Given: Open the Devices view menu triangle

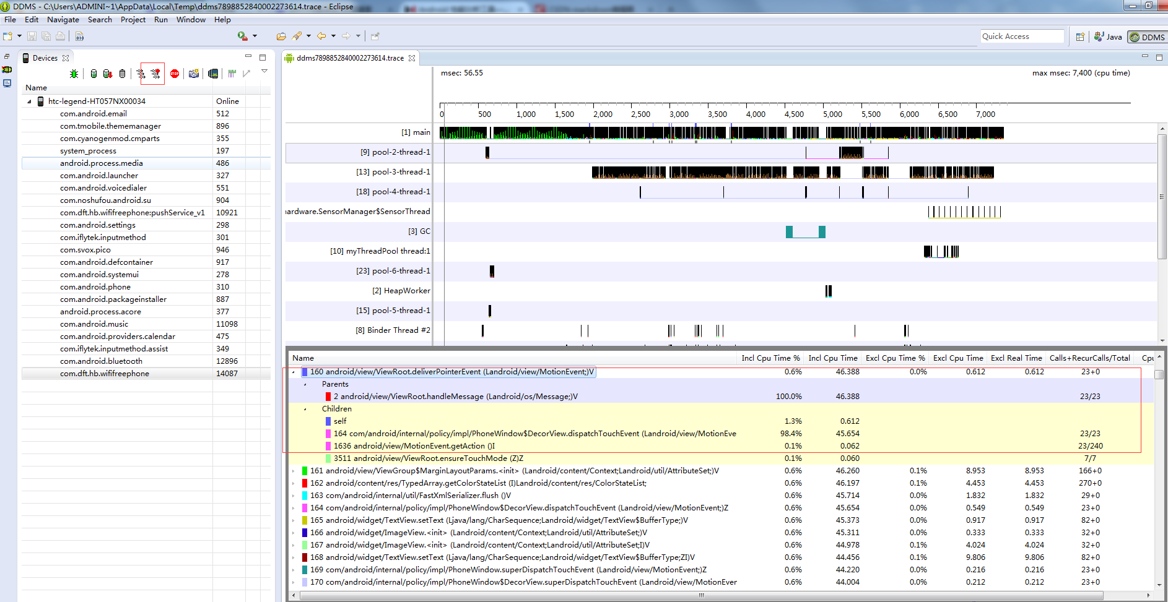Looking at the screenshot, I should pyautogui.click(x=264, y=71).
